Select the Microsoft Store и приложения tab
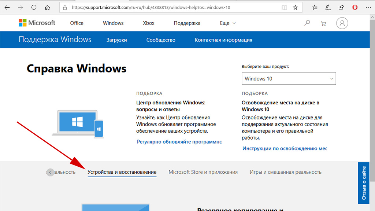The height and width of the screenshot is (211, 375). (x=203, y=172)
